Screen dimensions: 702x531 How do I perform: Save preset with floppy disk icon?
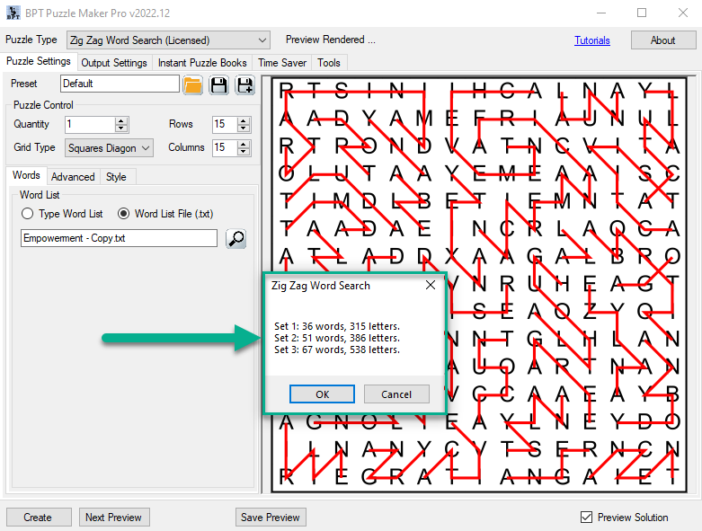point(218,84)
